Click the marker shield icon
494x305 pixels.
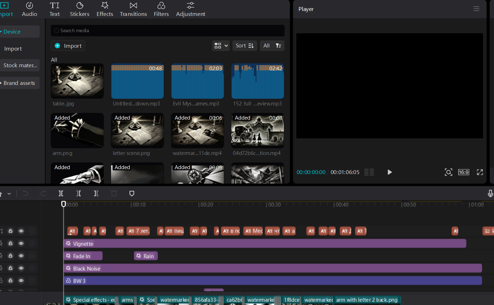point(132,194)
